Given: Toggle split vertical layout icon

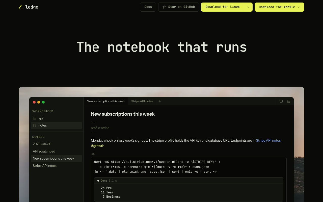Looking at the screenshot, I should point(281,101).
